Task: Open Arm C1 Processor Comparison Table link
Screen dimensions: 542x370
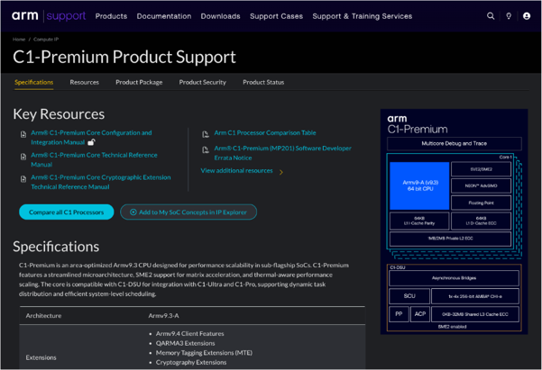Action: click(x=265, y=132)
